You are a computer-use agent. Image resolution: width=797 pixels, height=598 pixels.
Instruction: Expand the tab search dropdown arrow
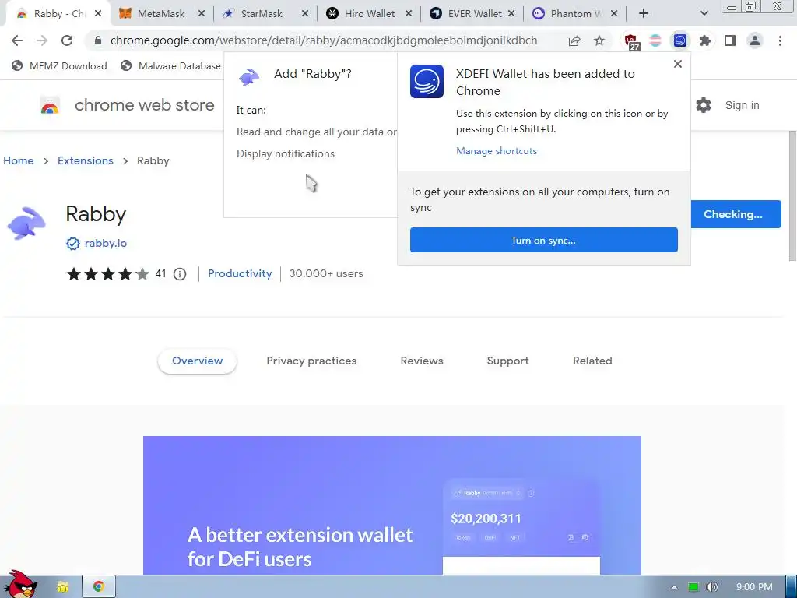pos(704,14)
